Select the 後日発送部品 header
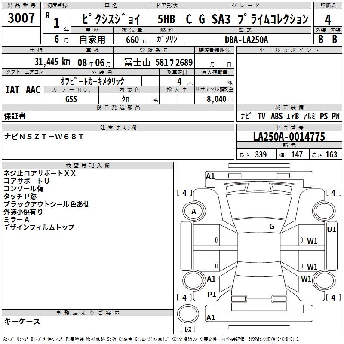 (118, 107)
